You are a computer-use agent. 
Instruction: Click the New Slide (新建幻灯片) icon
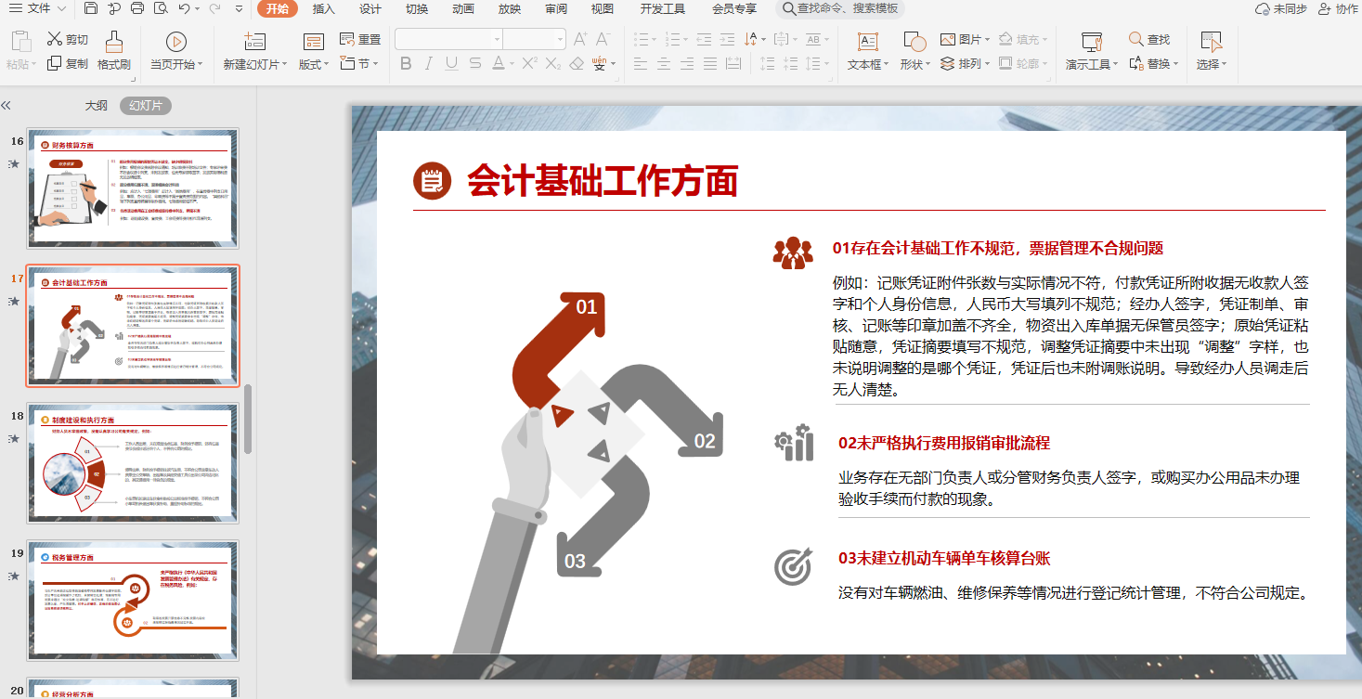coord(254,42)
